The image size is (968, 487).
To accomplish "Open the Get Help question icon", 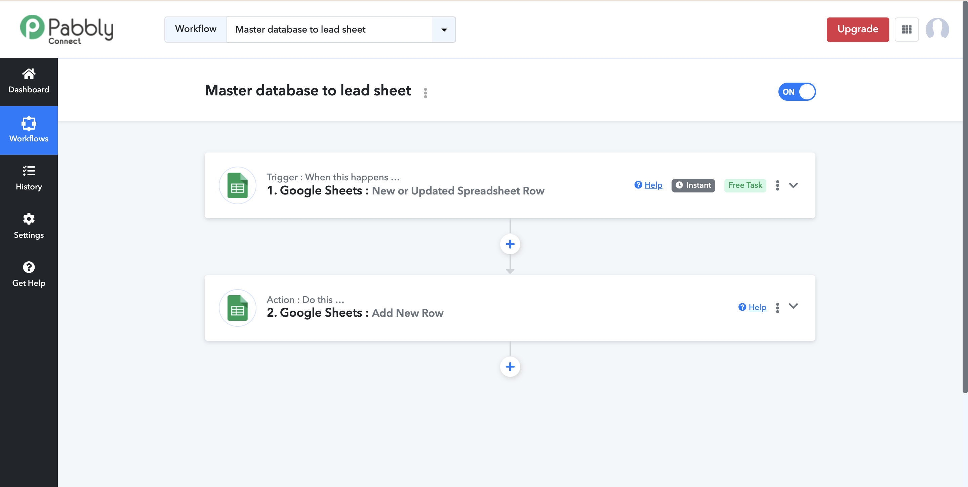I will (29, 267).
